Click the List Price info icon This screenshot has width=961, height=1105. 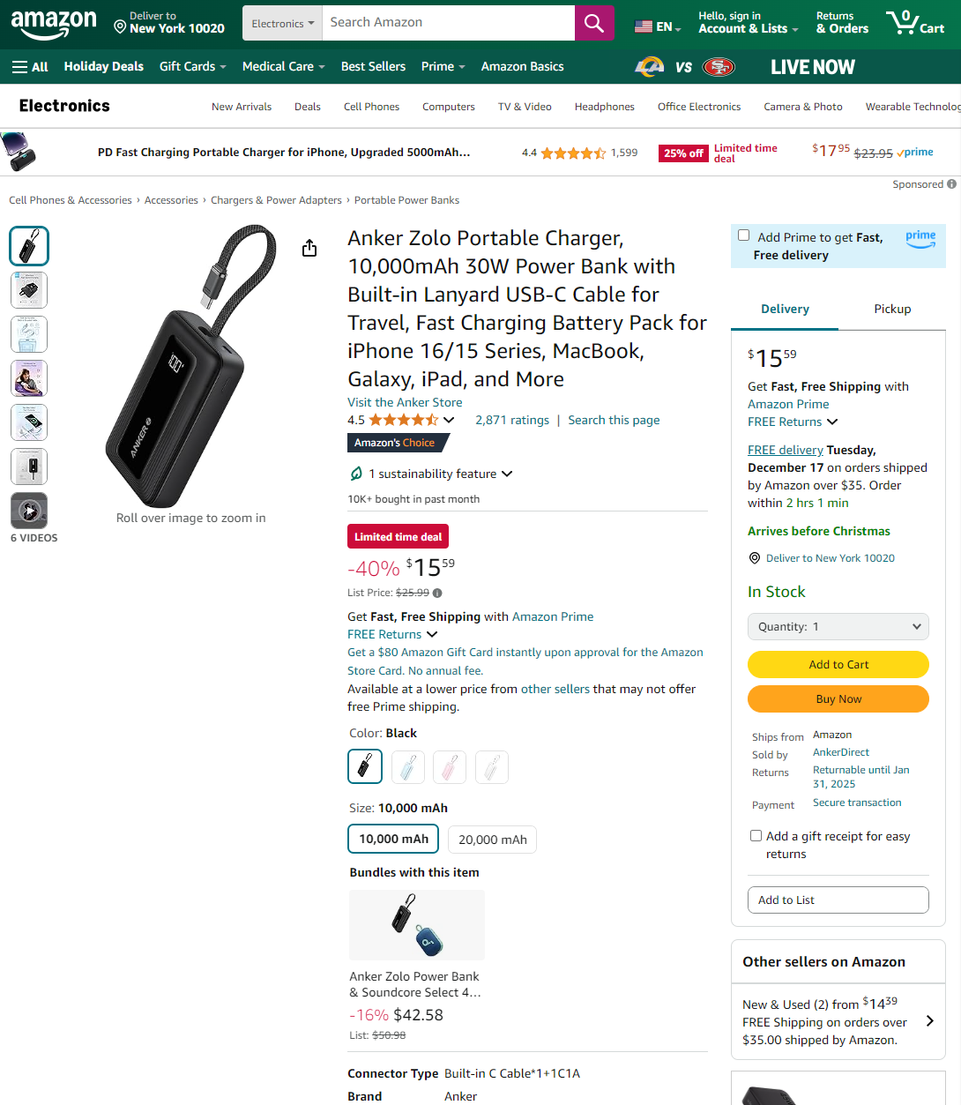[x=437, y=594]
